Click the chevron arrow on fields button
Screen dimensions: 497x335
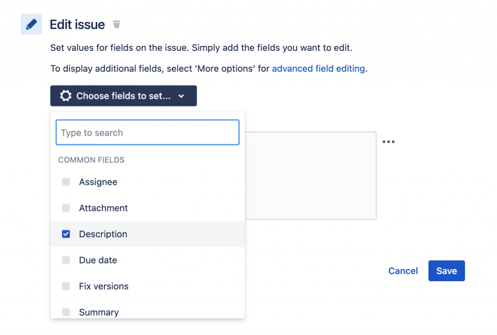click(182, 96)
